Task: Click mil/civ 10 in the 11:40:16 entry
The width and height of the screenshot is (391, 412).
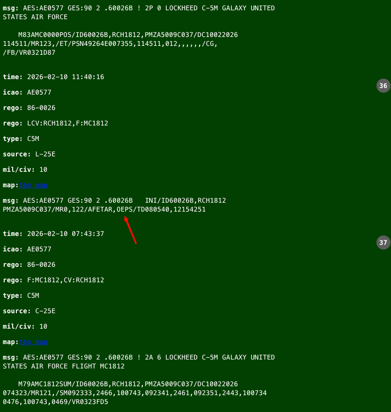Action: pos(44,170)
